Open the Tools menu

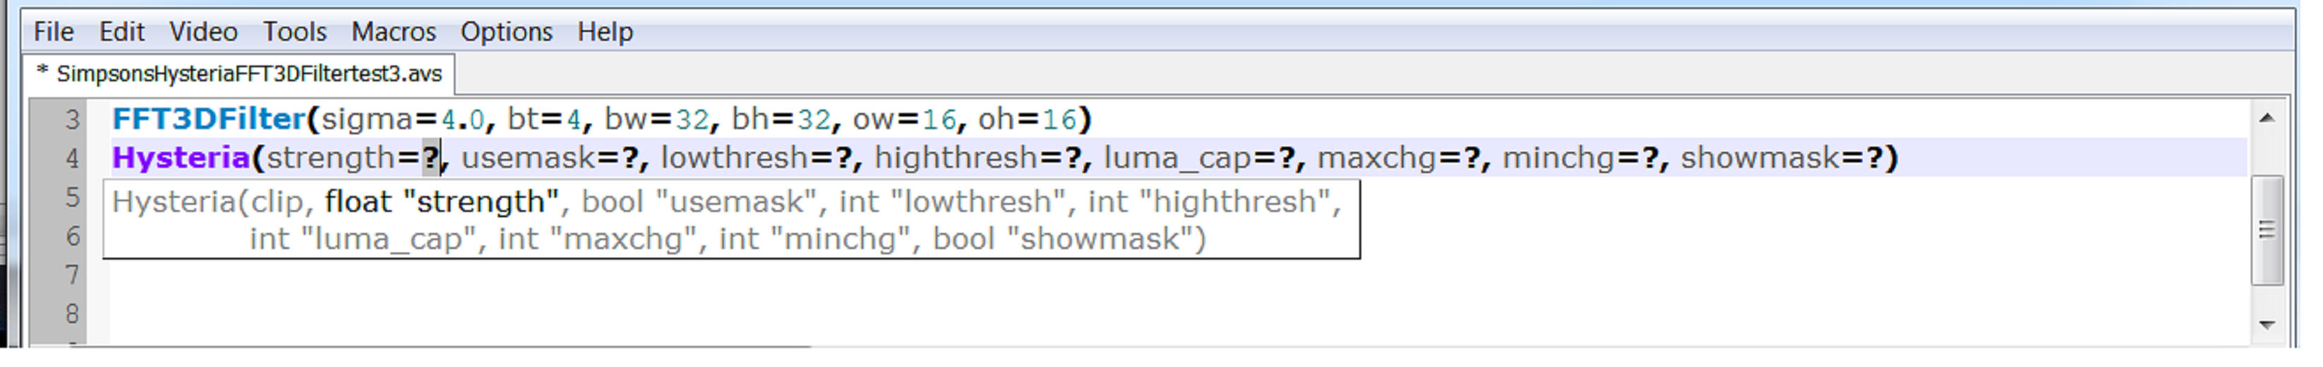click(294, 32)
